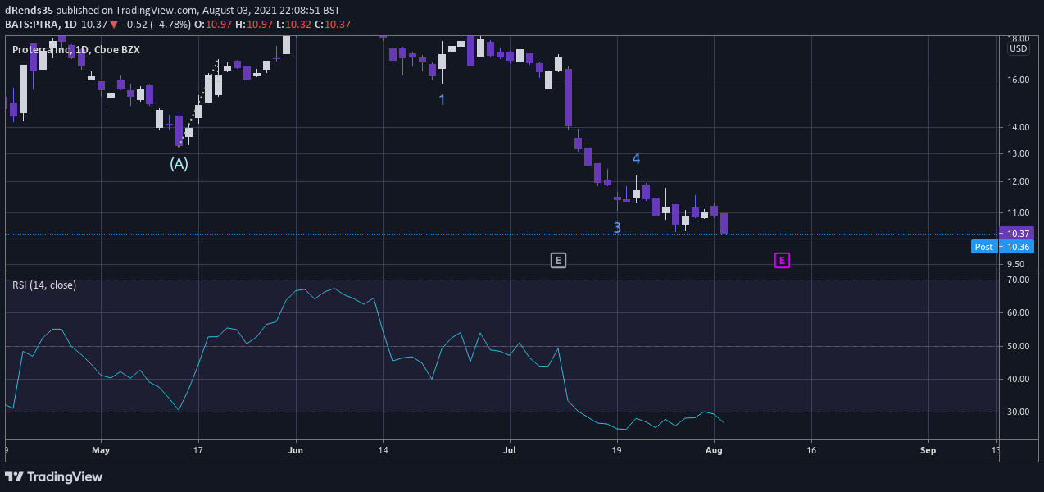
Task: Click the May date label
Action: 100,450
